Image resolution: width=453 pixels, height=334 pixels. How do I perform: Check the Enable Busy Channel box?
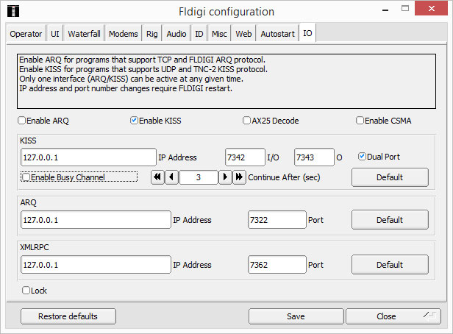26,177
